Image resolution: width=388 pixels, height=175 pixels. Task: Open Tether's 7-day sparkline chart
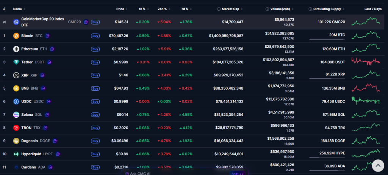366,61
